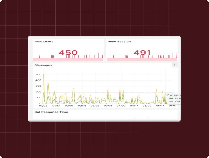Click the green In Messages legend swatch
Viewport: 209px width, 158px height.
pyautogui.click(x=171, y=98)
